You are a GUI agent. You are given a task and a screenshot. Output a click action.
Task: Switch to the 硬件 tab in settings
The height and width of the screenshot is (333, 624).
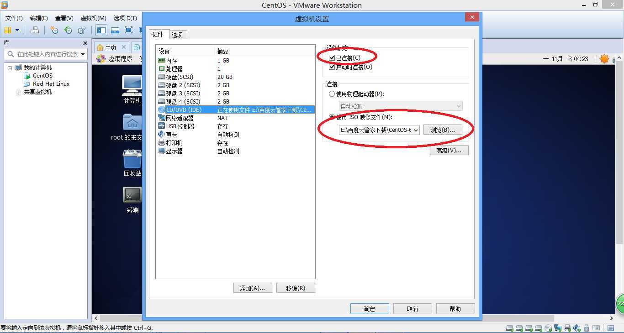point(158,35)
